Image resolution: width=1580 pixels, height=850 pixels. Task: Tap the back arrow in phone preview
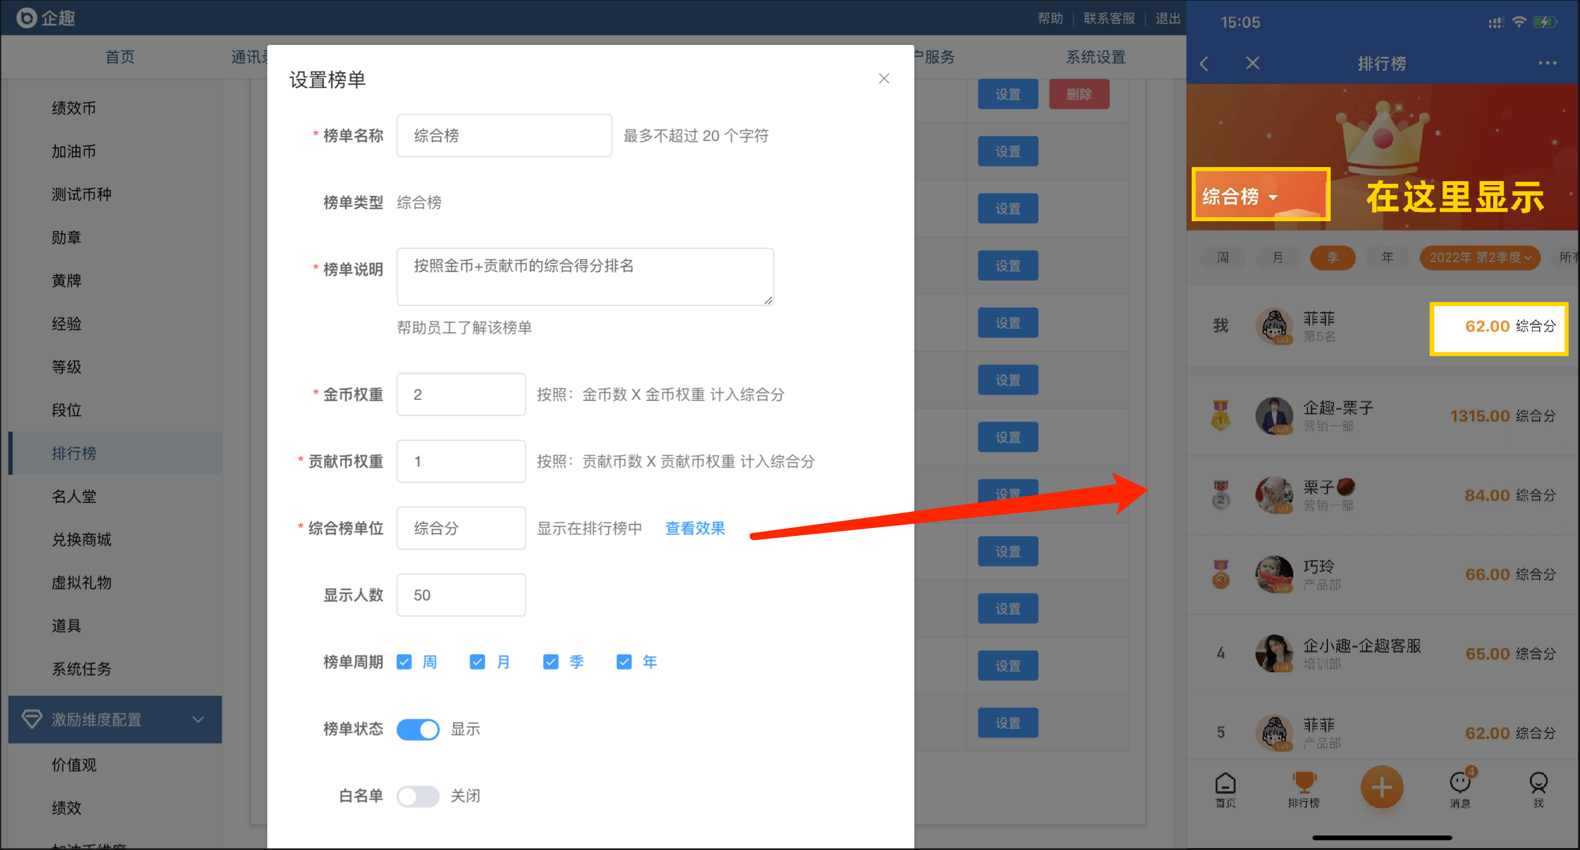(1204, 63)
